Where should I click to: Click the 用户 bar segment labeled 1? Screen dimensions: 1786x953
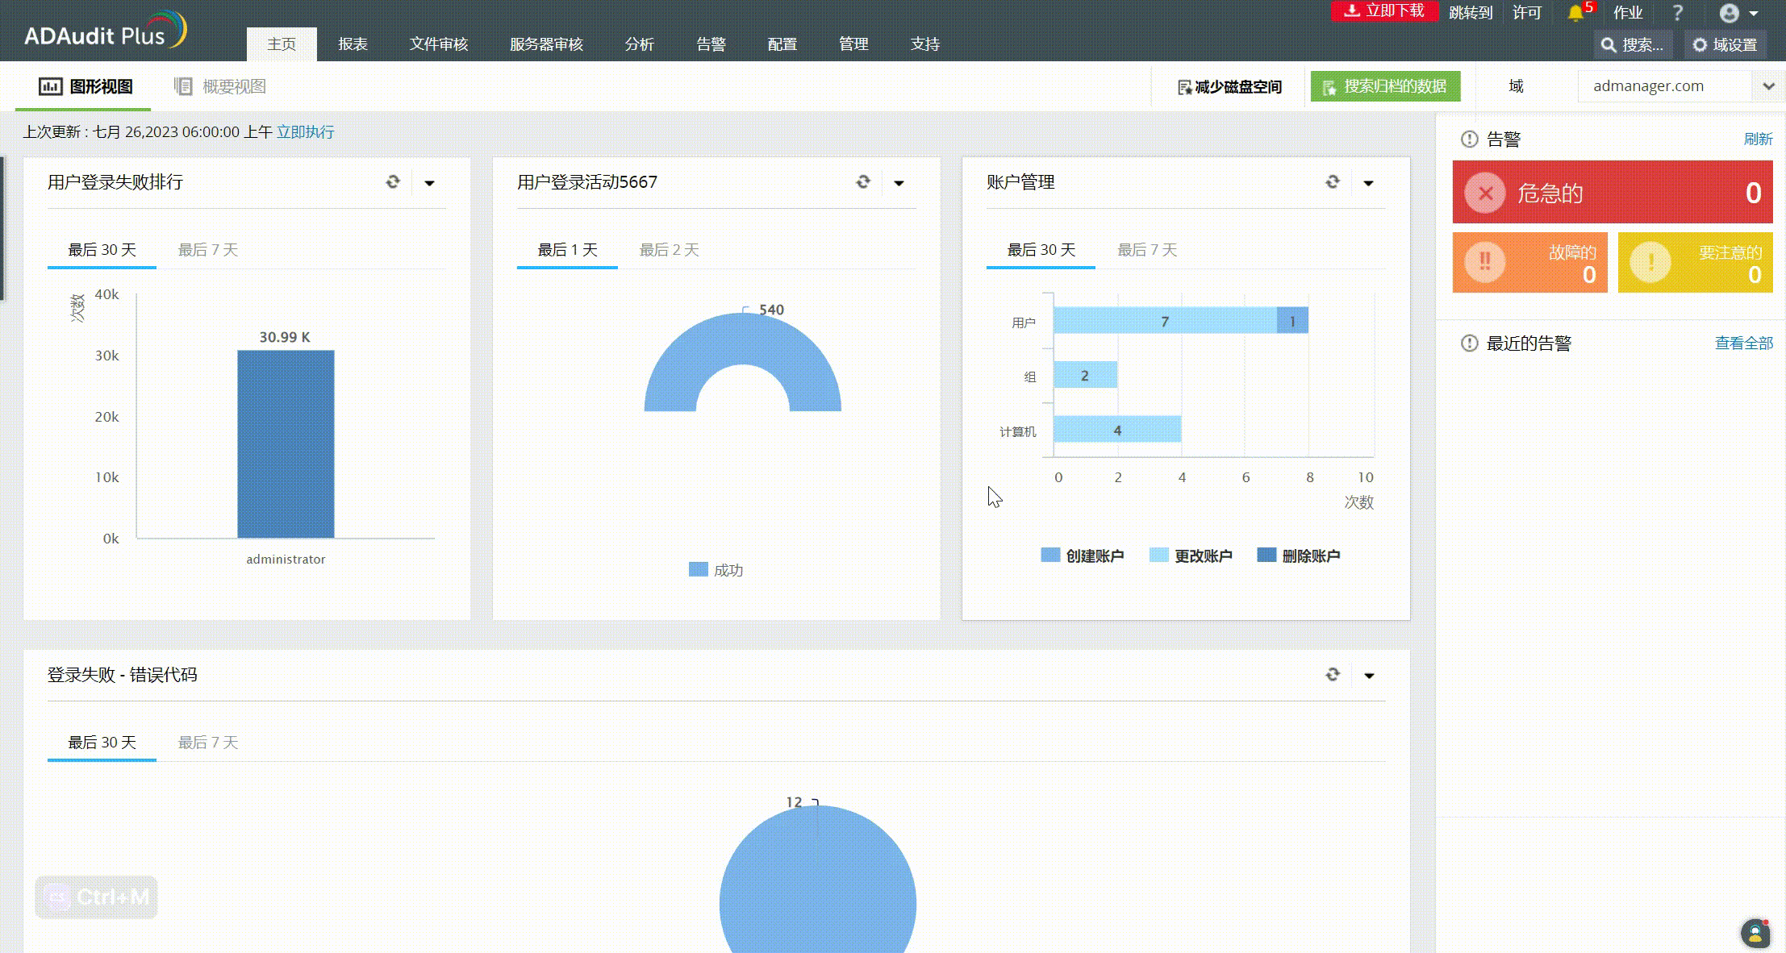tap(1292, 321)
